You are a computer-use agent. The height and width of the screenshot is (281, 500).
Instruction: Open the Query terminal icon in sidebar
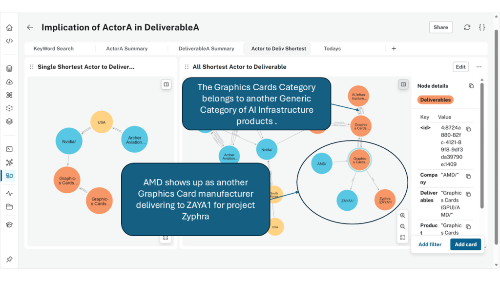[x=9, y=149]
